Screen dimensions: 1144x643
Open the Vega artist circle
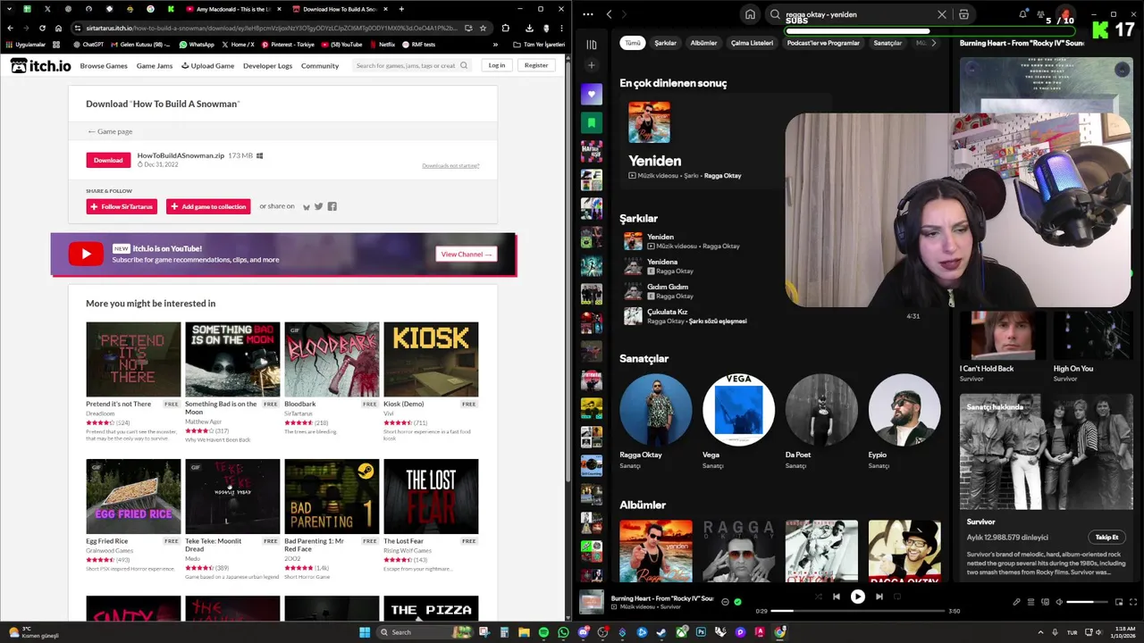(x=738, y=409)
